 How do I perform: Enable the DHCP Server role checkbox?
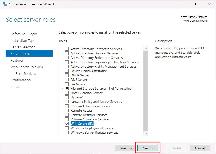(x=67, y=75)
